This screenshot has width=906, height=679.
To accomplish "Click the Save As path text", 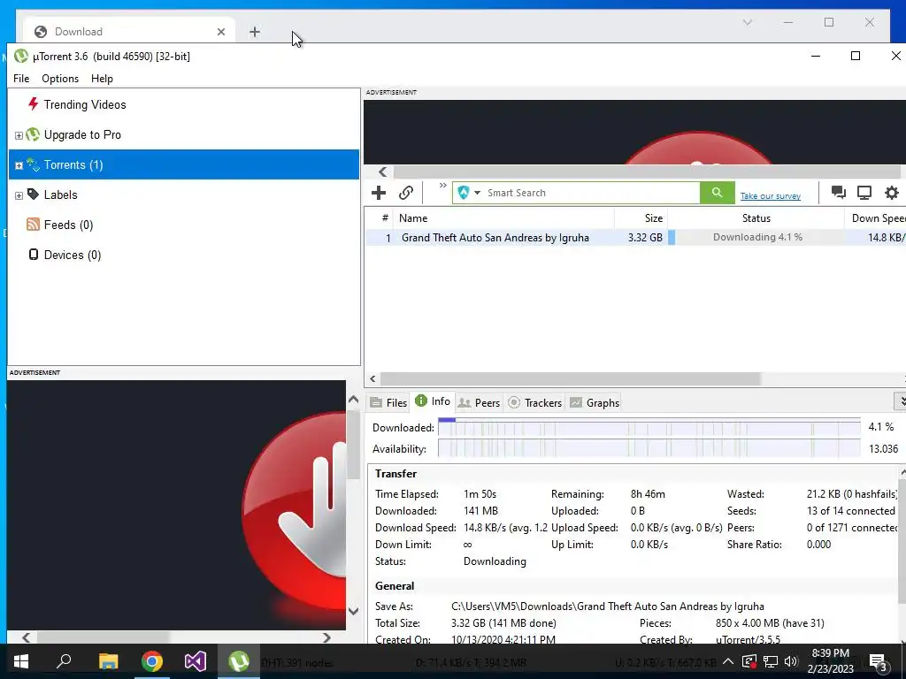I will (x=607, y=607).
